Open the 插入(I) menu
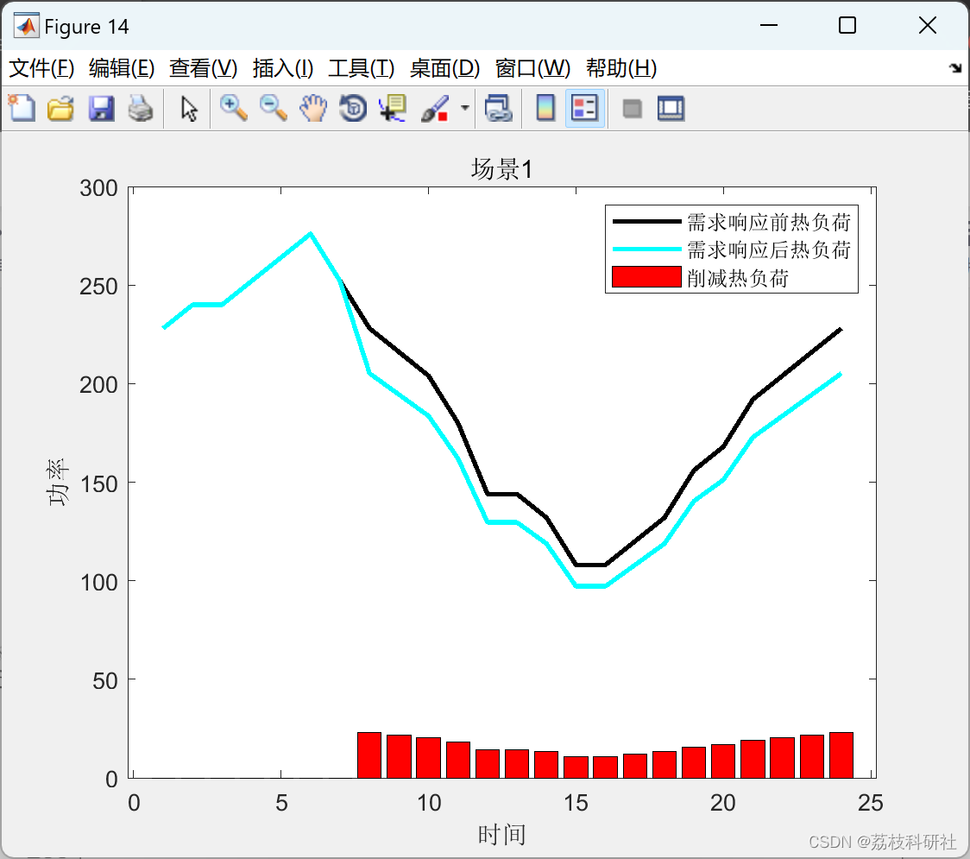This screenshot has height=859, width=970. coord(283,68)
